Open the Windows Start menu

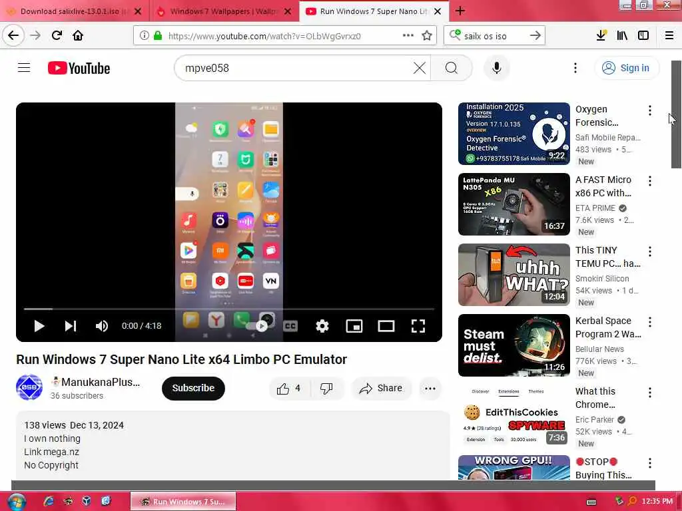(17, 502)
